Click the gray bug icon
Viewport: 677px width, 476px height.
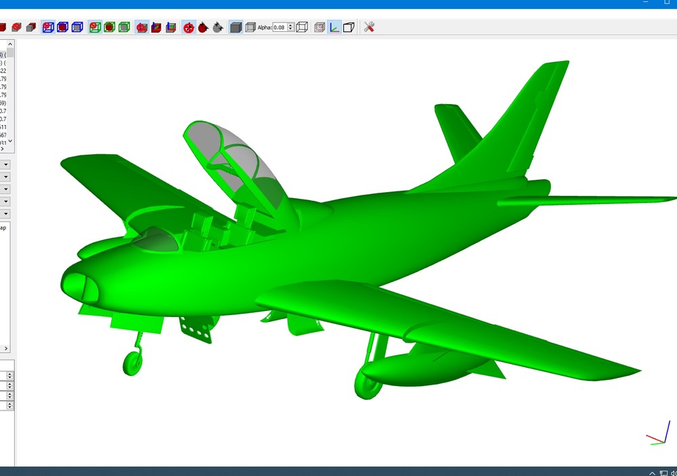click(218, 27)
